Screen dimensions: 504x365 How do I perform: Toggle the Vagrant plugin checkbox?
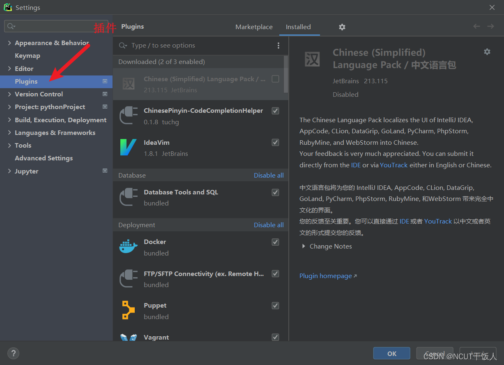click(275, 337)
